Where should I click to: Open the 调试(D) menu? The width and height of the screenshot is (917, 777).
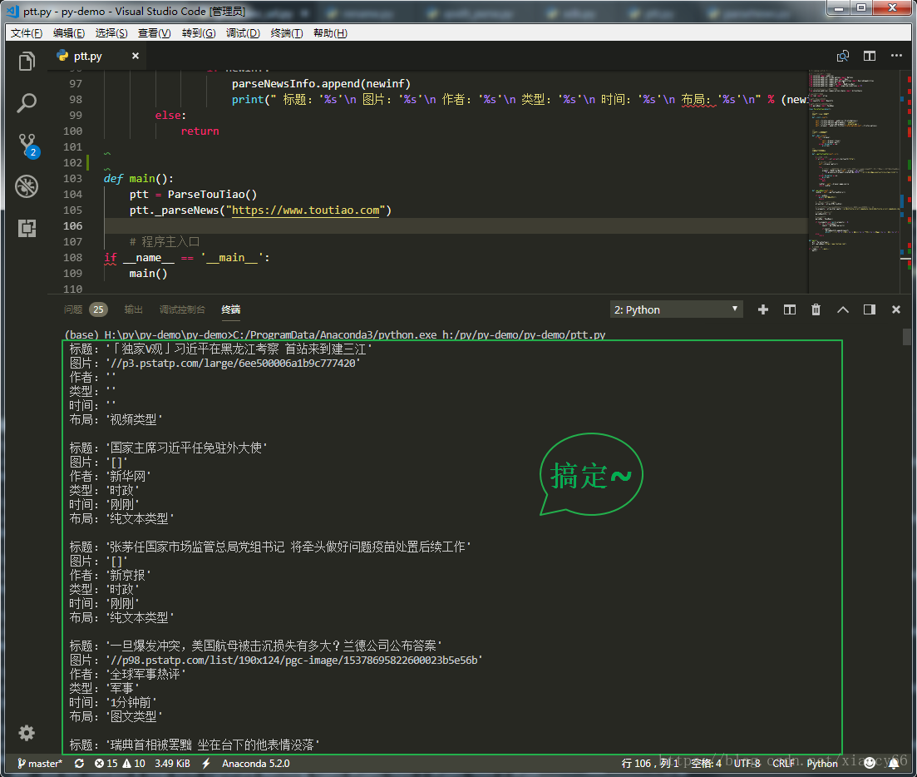[244, 32]
